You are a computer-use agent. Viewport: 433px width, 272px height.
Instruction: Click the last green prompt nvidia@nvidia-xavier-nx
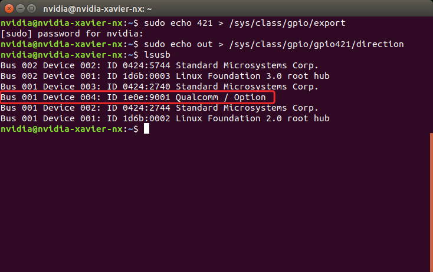(61, 129)
